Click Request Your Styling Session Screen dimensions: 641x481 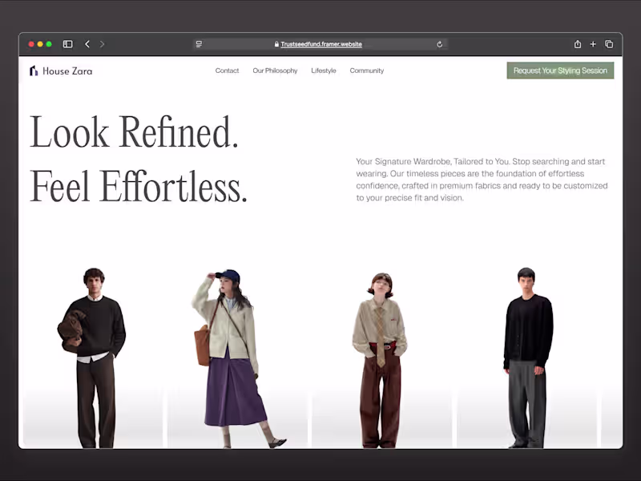pos(560,71)
